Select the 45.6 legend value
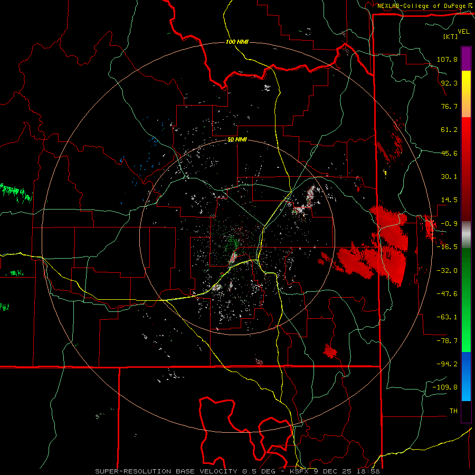This screenshot has width=475, height=475. coord(449,153)
